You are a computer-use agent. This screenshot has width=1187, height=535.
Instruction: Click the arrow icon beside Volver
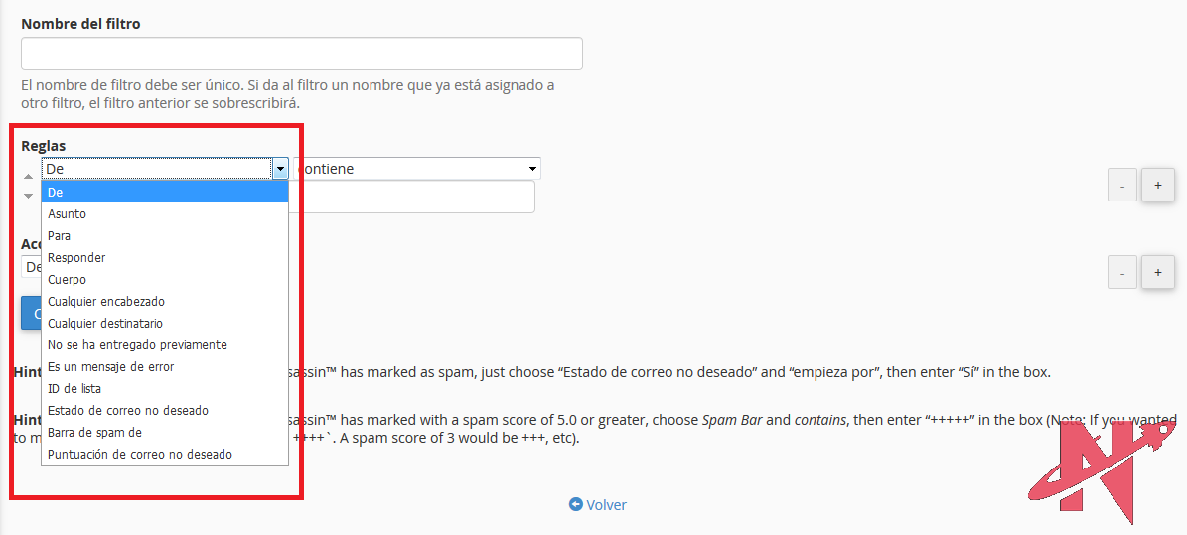point(575,504)
